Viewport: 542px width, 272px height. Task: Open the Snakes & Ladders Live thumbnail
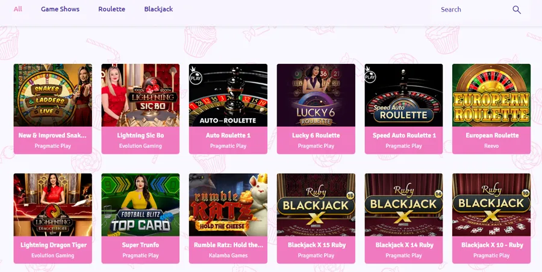(x=53, y=95)
